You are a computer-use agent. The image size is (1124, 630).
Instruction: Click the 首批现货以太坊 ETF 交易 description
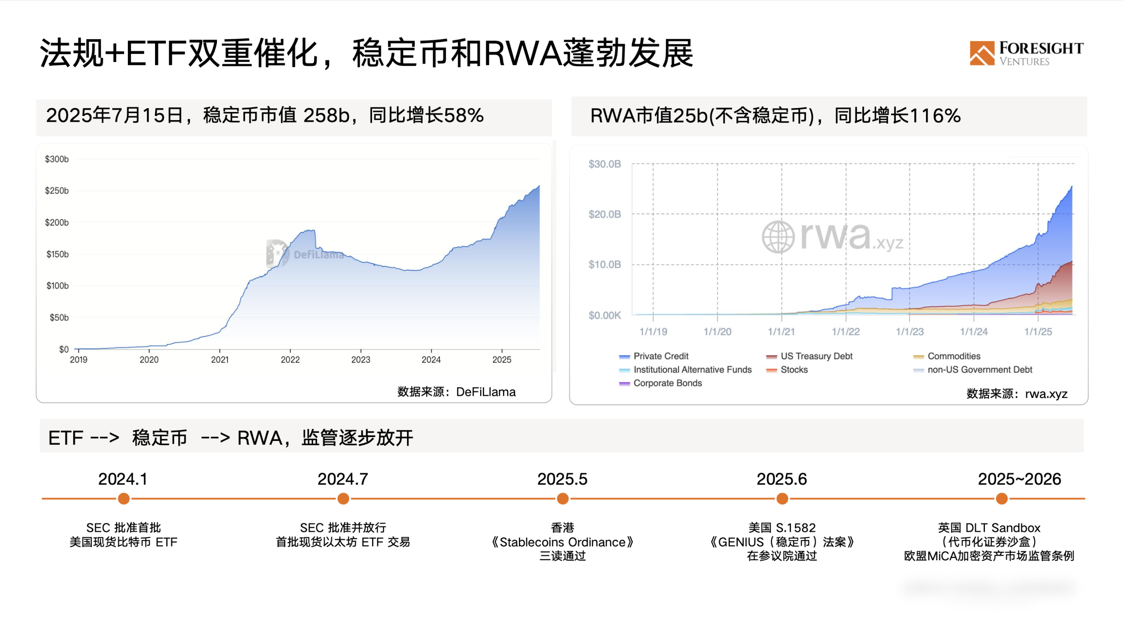[x=343, y=542]
